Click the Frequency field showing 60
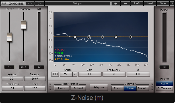175x103 pixels. pos(114,74)
